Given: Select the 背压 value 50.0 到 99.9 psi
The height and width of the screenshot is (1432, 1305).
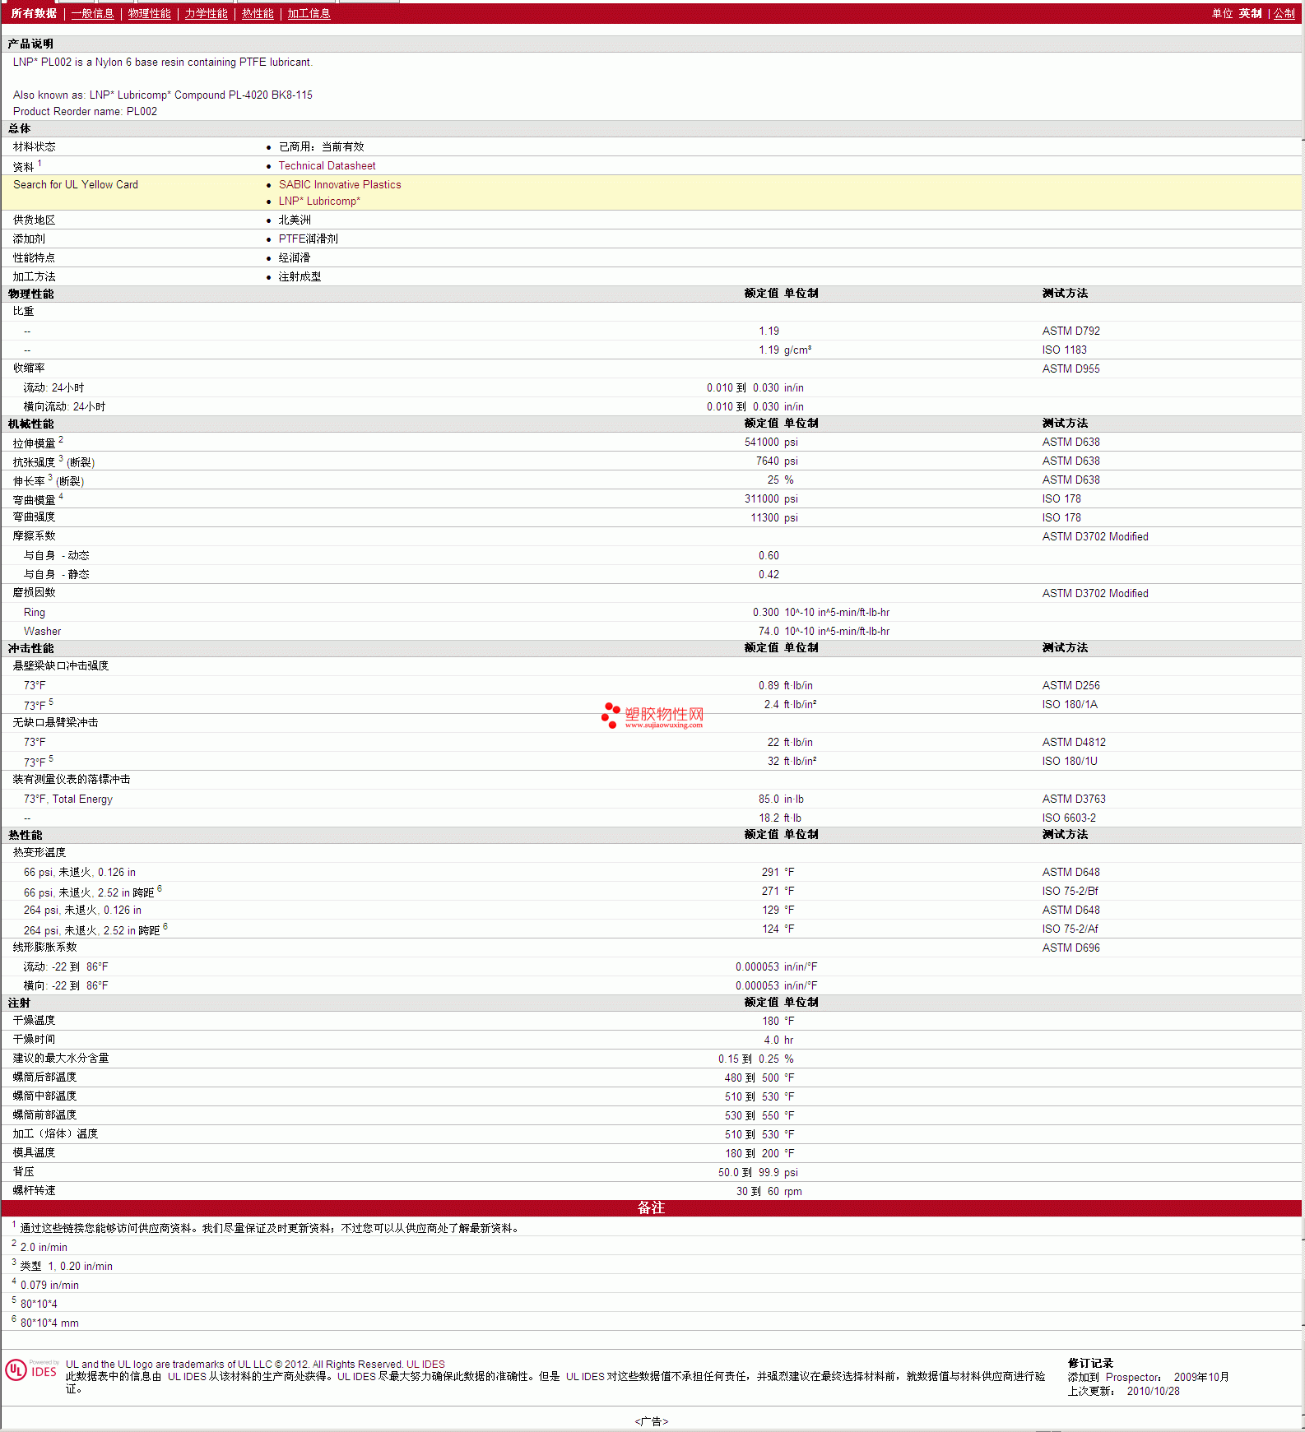Looking at the screenshot, I should (x=758, y=1173).
